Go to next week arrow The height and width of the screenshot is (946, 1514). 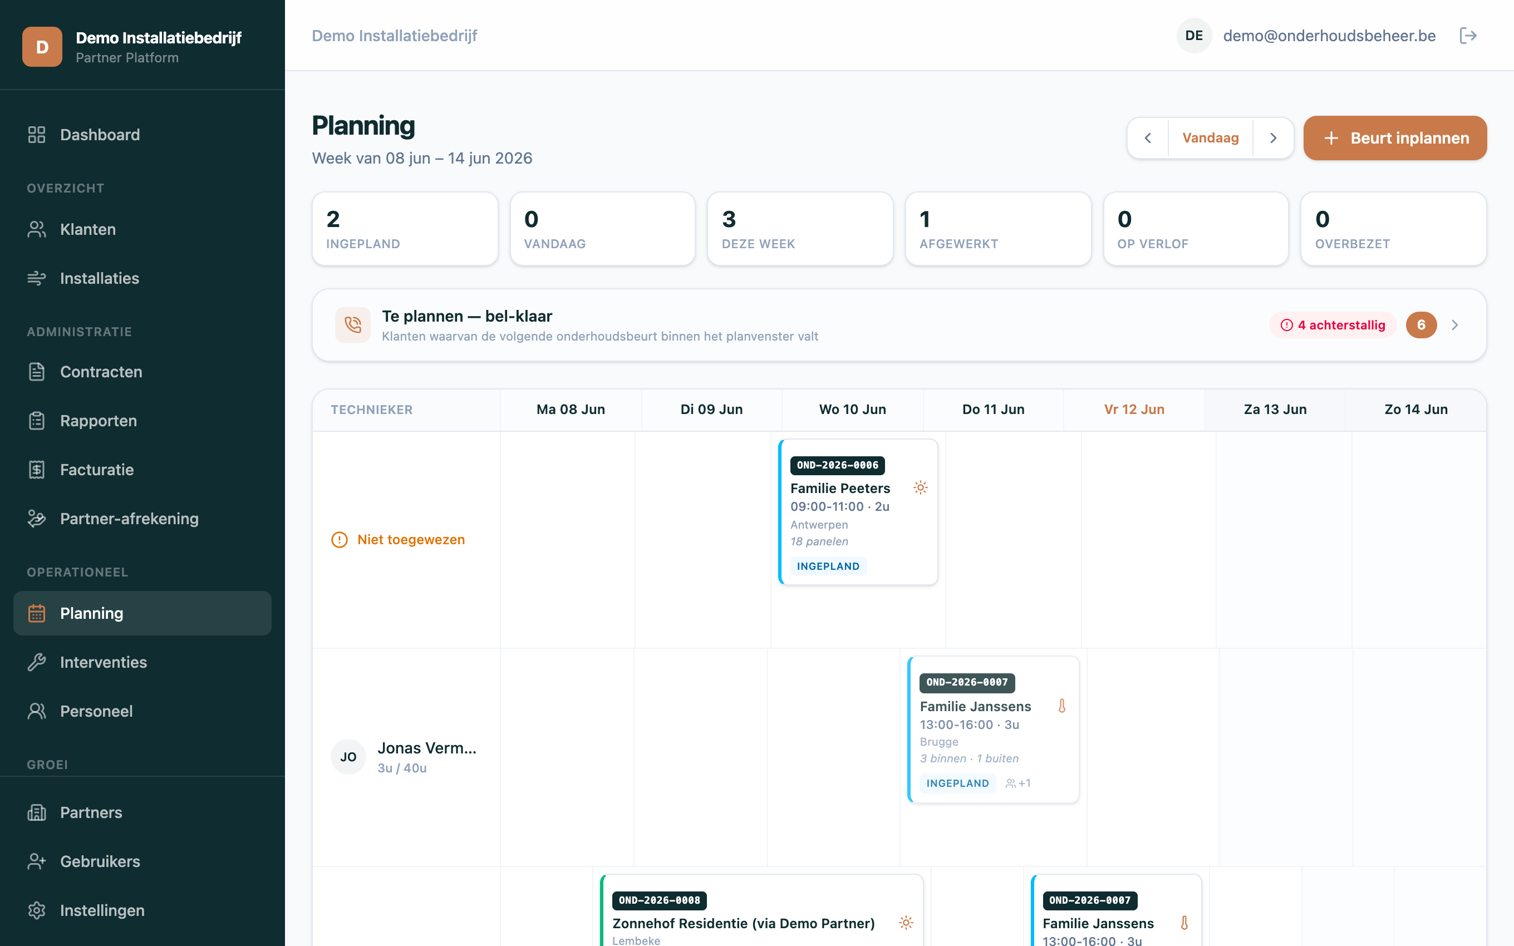[x=1273, y=138]
